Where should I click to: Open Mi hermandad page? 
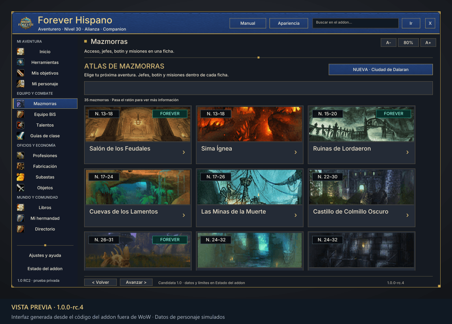(45, 218)
